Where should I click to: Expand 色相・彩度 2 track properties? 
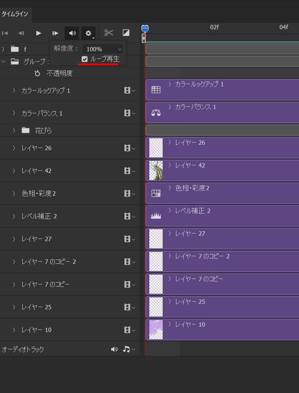(x=14, y=193)
